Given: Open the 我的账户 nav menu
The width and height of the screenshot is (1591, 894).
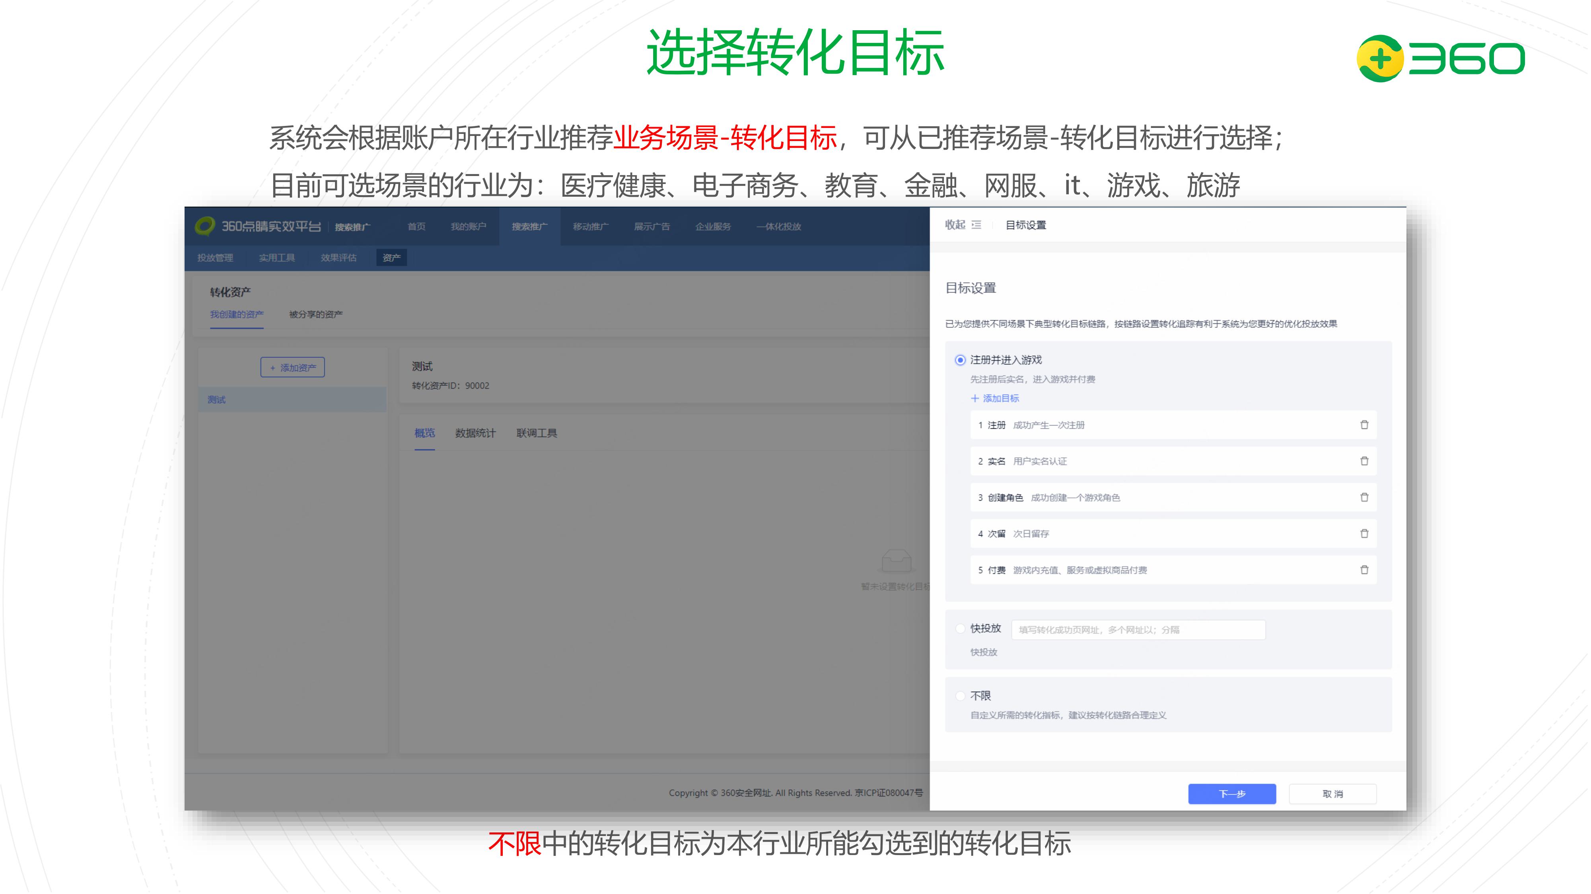Looking at the screenshot, I should (x=468, y=226).
